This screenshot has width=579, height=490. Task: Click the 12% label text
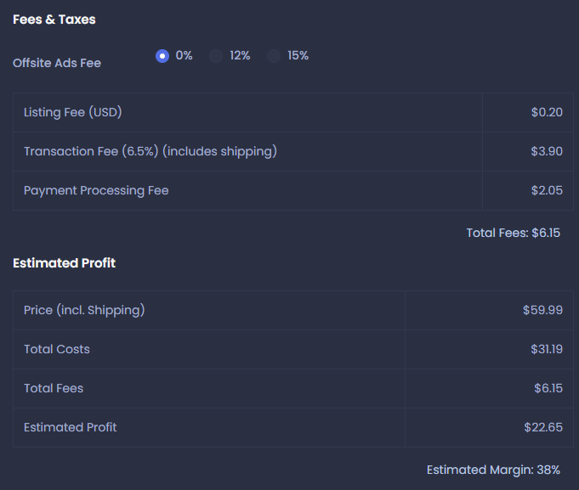click(x=240, y=56)
